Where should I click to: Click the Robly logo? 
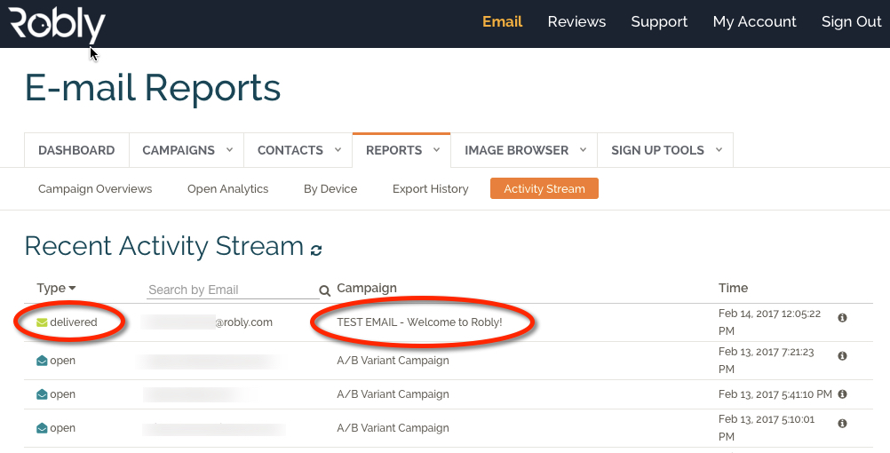coord(57,25)
